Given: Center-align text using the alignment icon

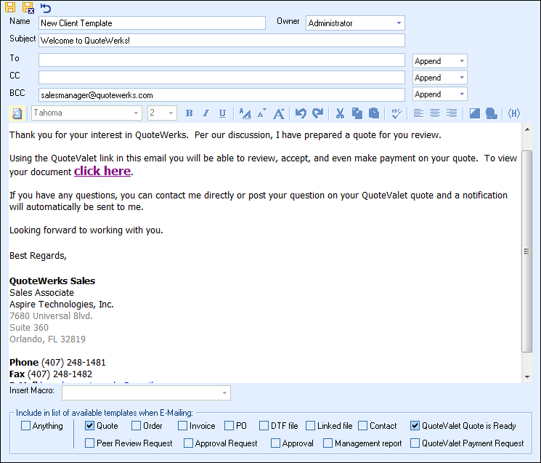Looking at the screenshot, I should pyautogui.click(x=434, y=113).
